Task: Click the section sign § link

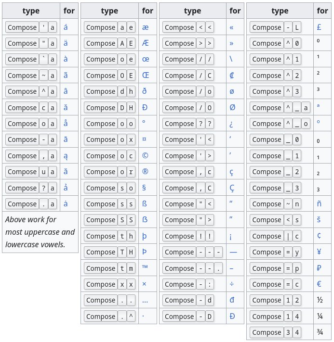Action: [x=145, y=188]
